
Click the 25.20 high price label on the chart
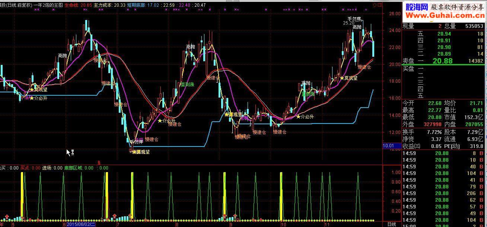(349, 23)
